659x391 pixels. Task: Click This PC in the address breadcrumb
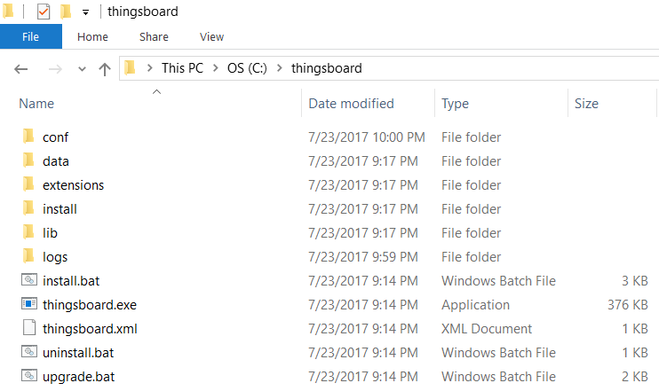click(x=182, y=68)
